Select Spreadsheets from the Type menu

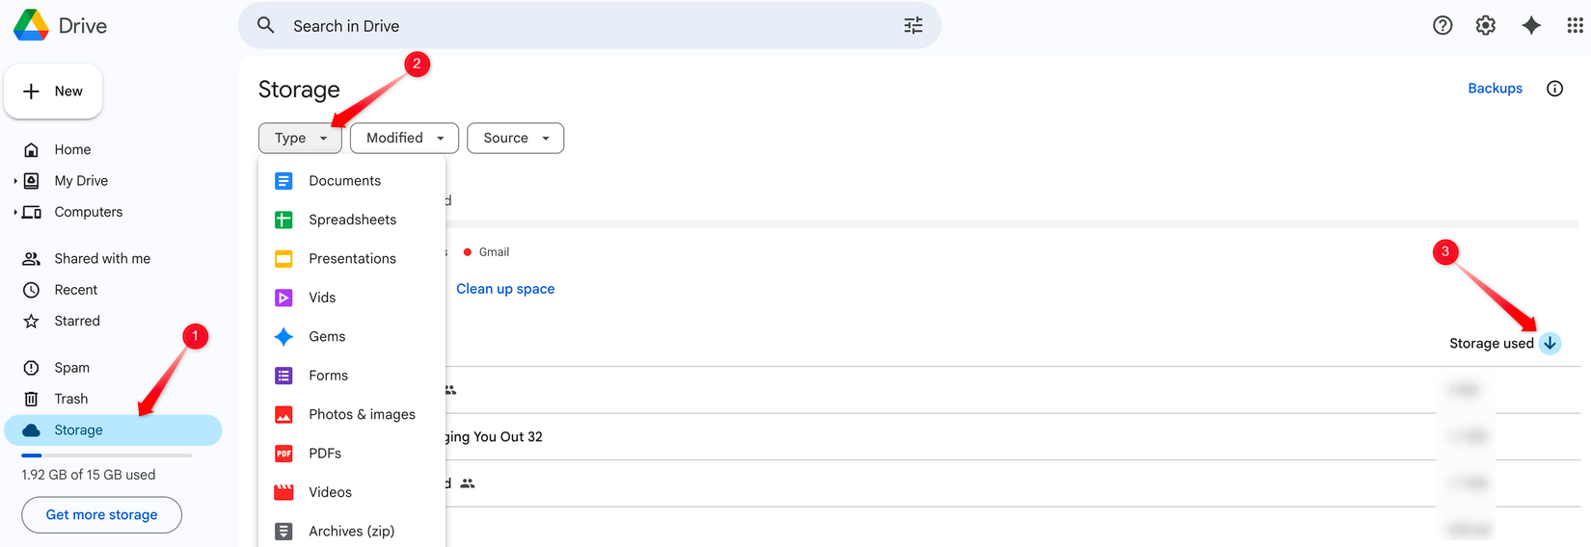tap(352, 220)
